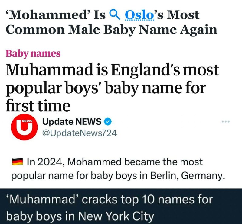This screenshot has width=242, height=224.
Task: Click 'In 2024' at the tweet start
Action: [x=44, y=162]
